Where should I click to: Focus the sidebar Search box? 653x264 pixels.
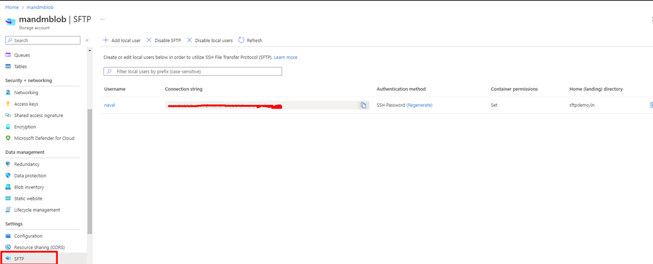pos(43,40)
